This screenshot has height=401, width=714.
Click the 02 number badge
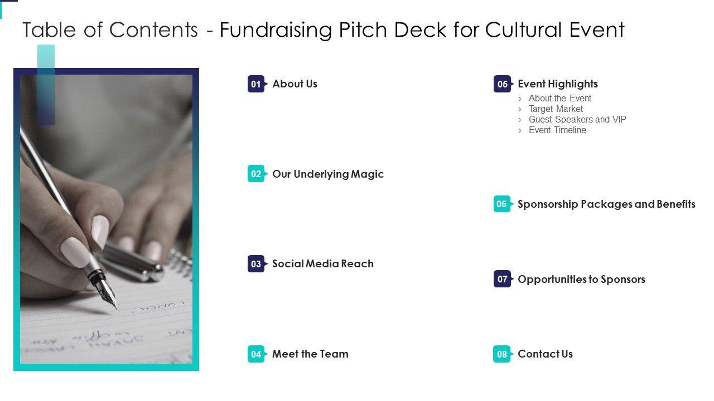256,174
